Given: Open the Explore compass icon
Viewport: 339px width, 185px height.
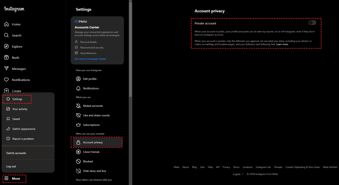Looking at the screenshot, I should pyautogui.click(x=6, y=47).
